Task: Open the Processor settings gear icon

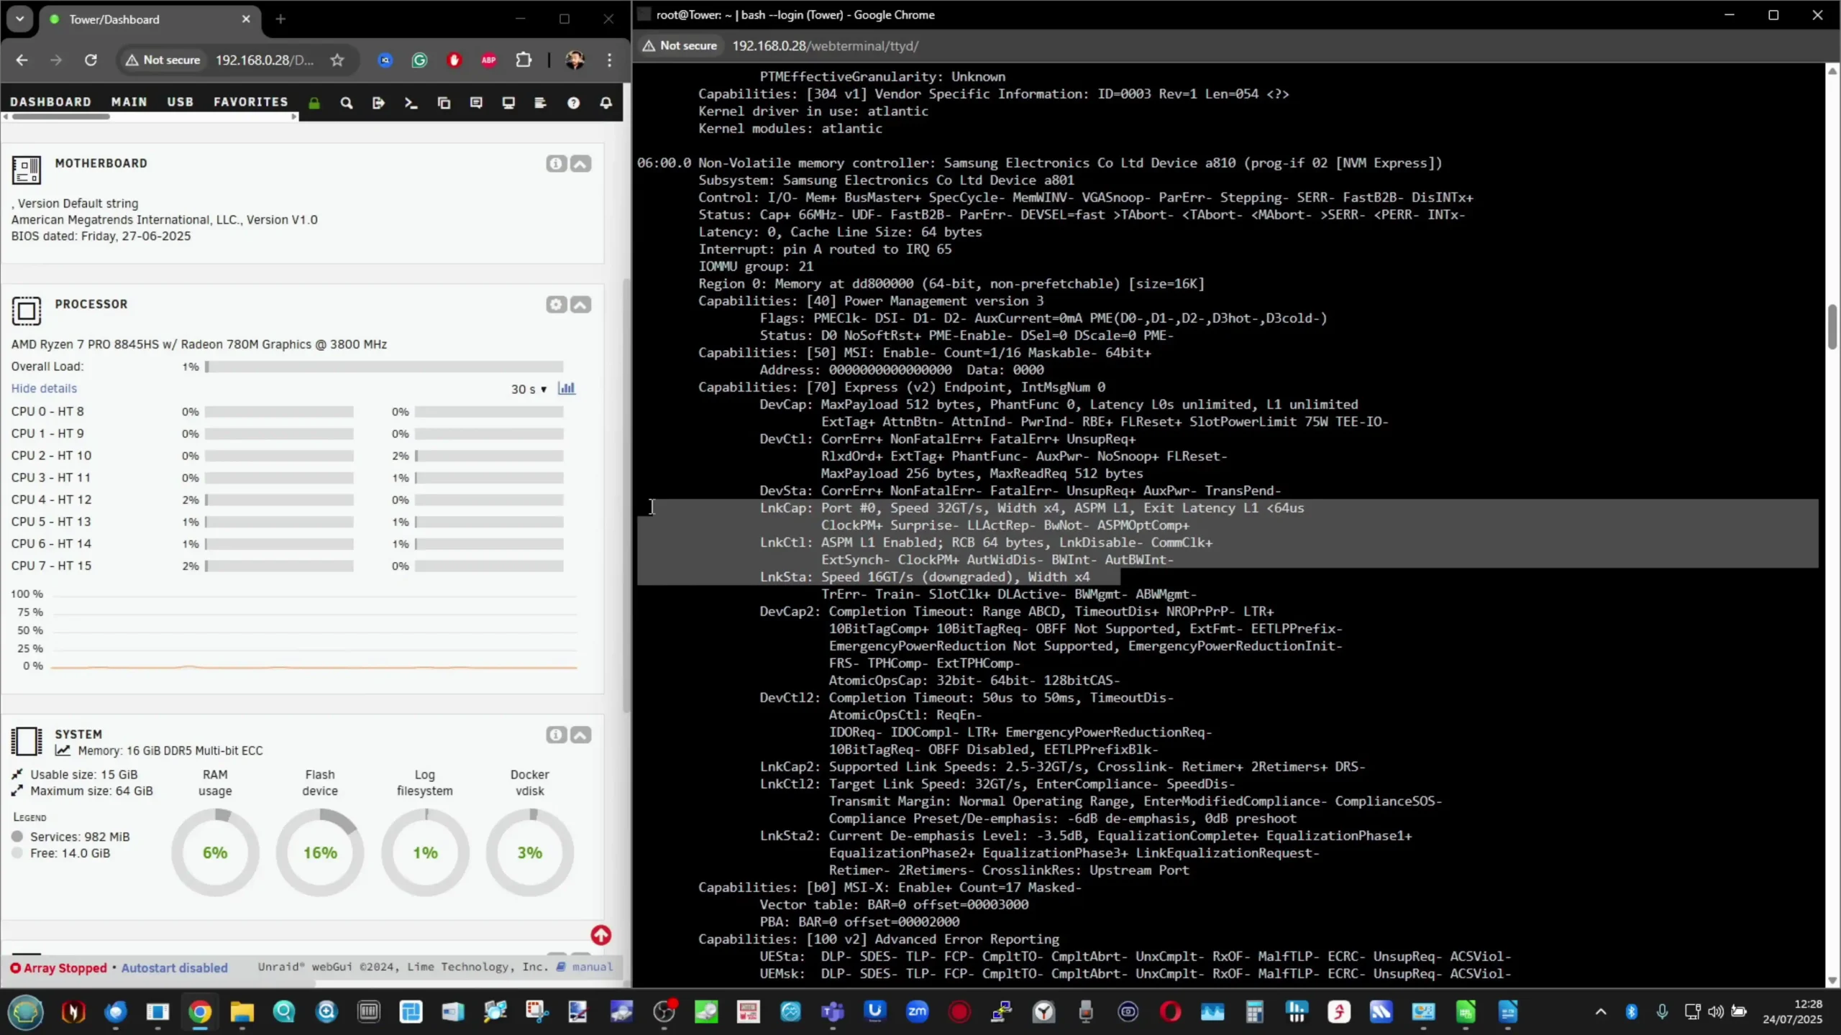Action: coord(556,305)
